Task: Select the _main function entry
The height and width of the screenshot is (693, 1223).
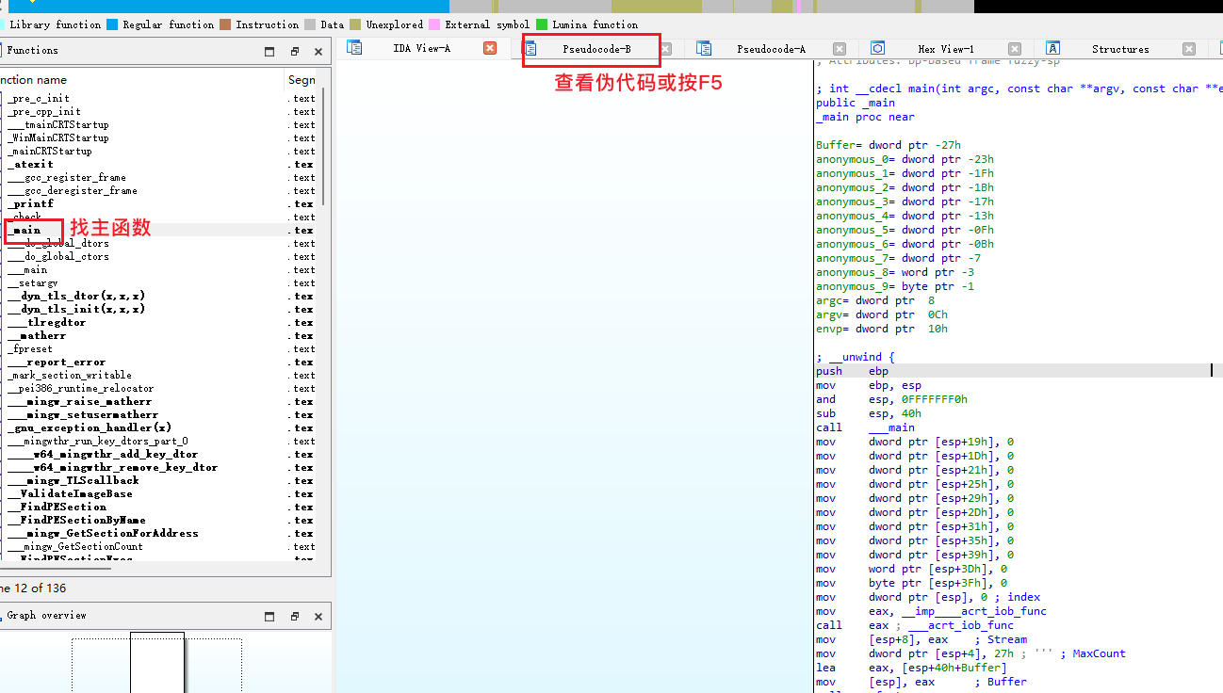Action: tap(28, 229)
